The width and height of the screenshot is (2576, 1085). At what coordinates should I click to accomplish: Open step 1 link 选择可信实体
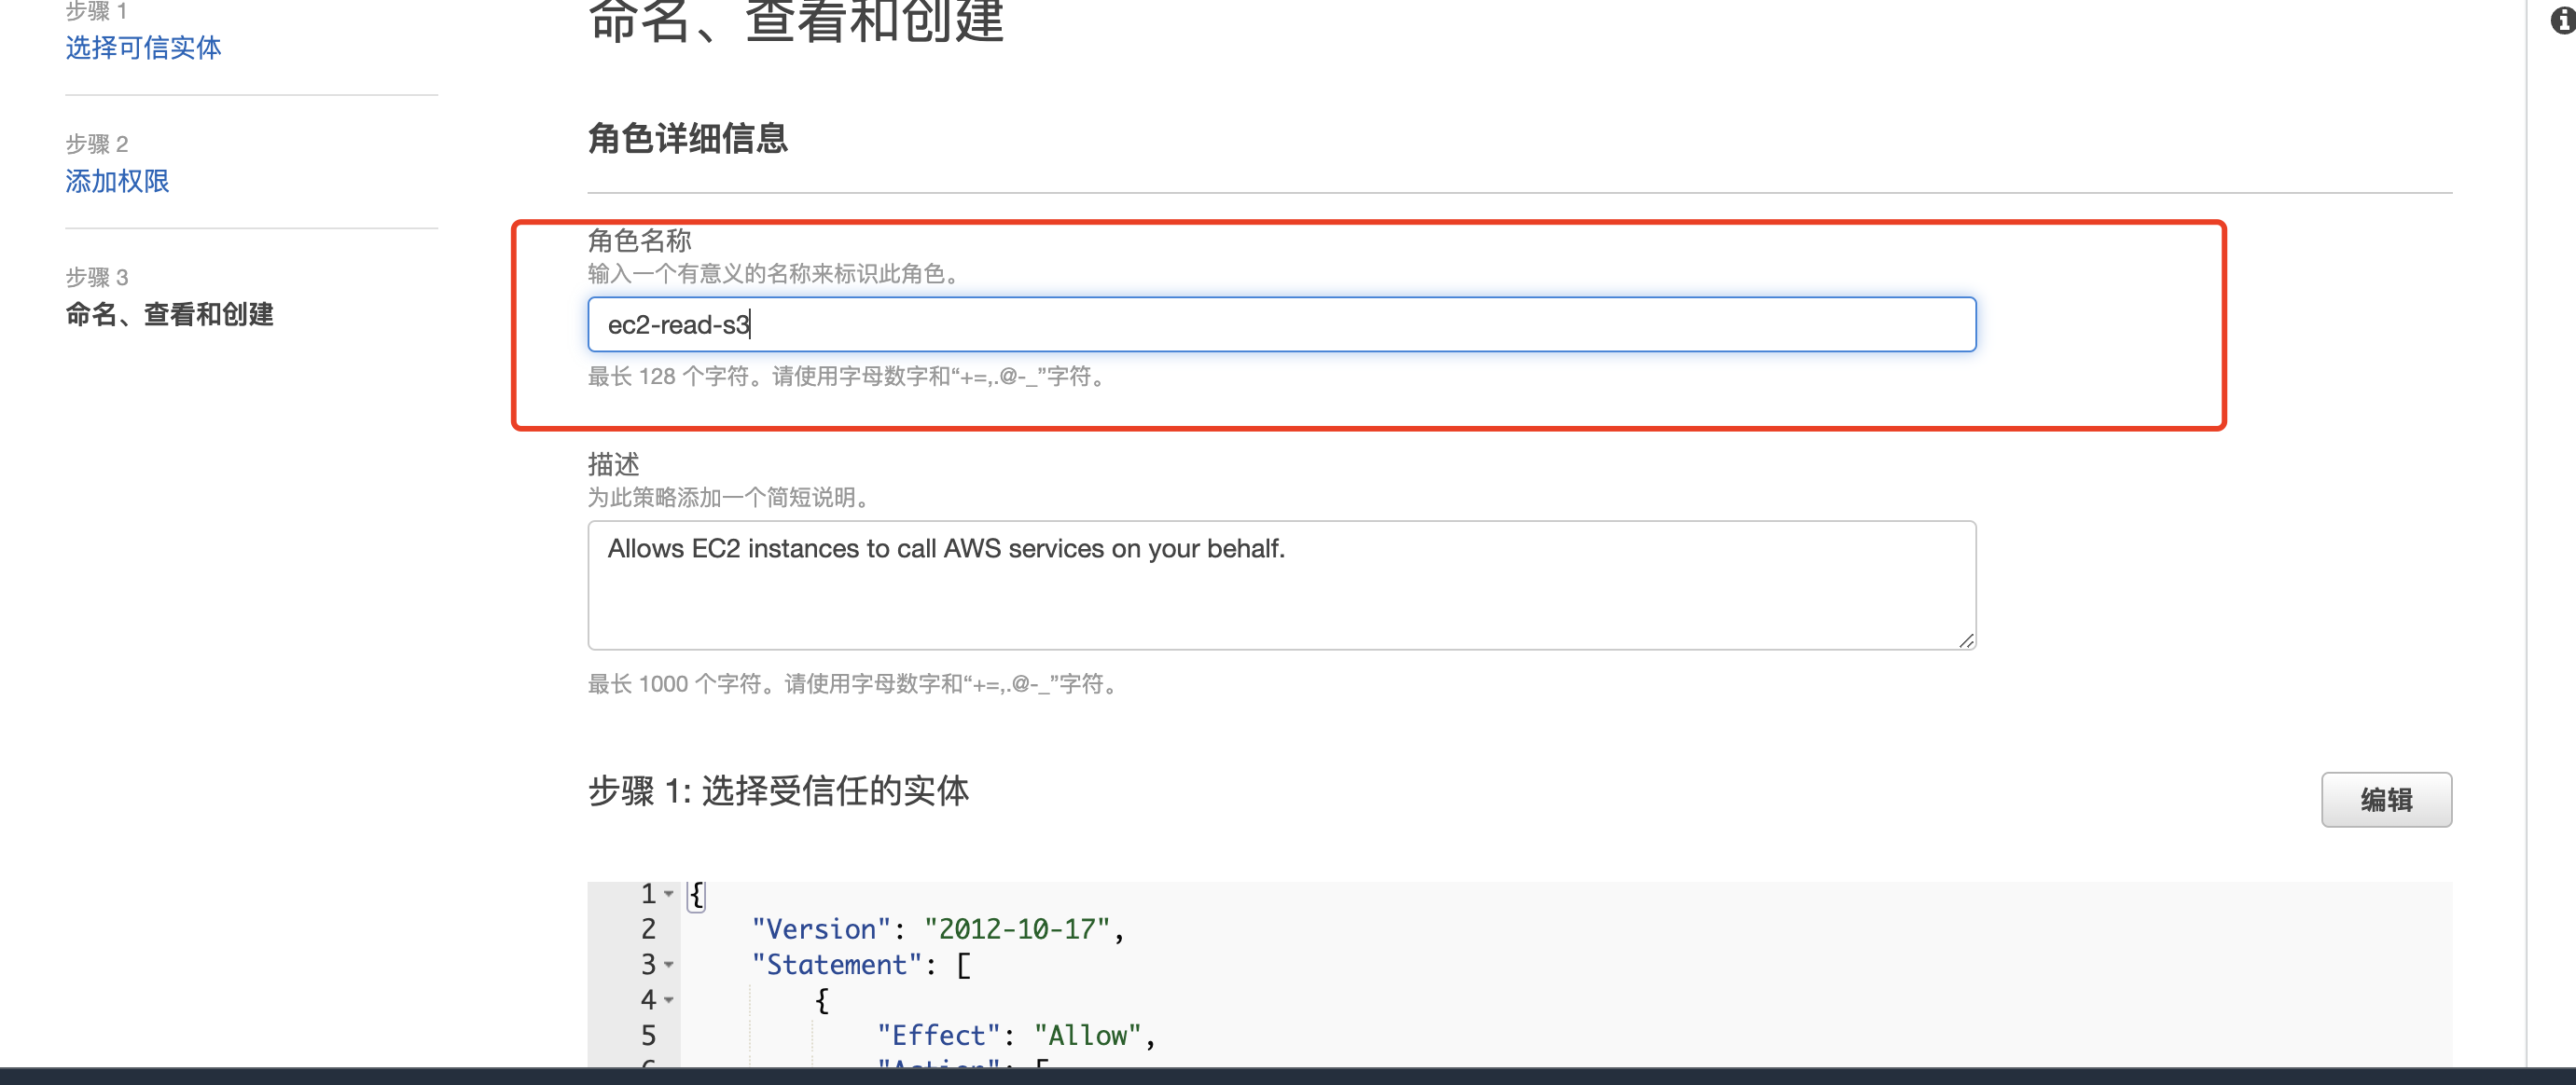[x=143, y=47]
